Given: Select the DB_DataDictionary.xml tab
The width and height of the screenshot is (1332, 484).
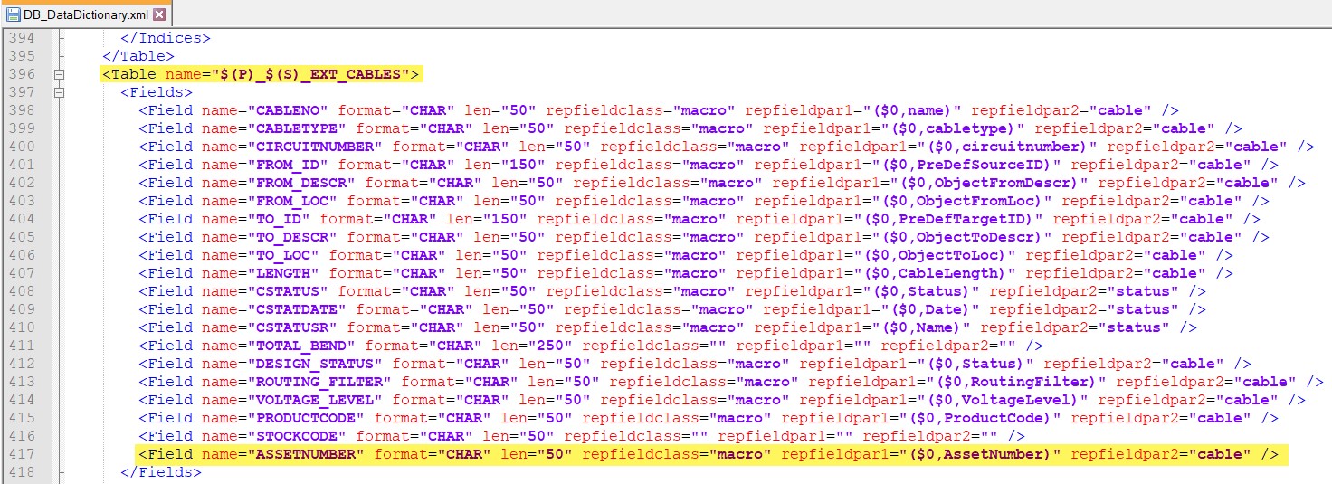Looking at the screenshot, I should pyautogui.click(x=86, y=14).
